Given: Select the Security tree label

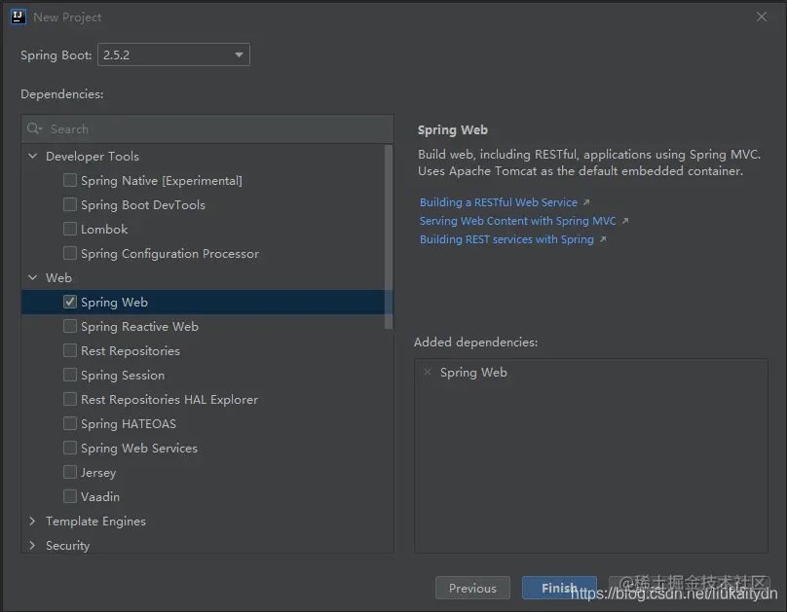Looking at the screenshot, I should point(68,545).
